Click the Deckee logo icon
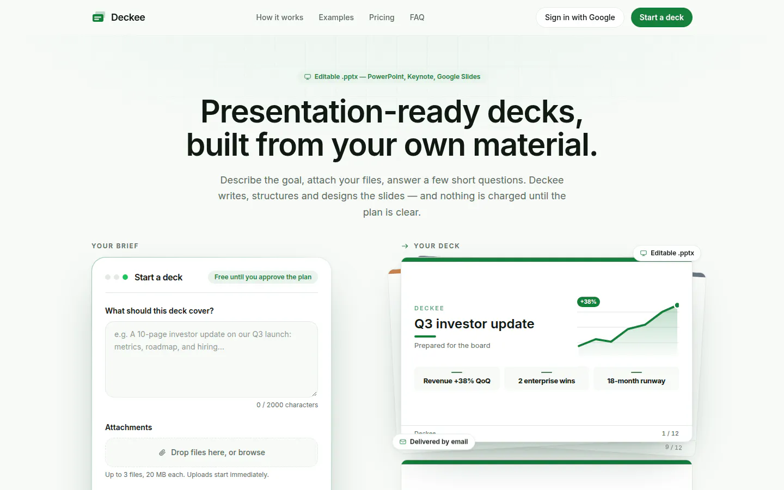The image size is (784, 490). pyautogui.click(x=99, y=17)
